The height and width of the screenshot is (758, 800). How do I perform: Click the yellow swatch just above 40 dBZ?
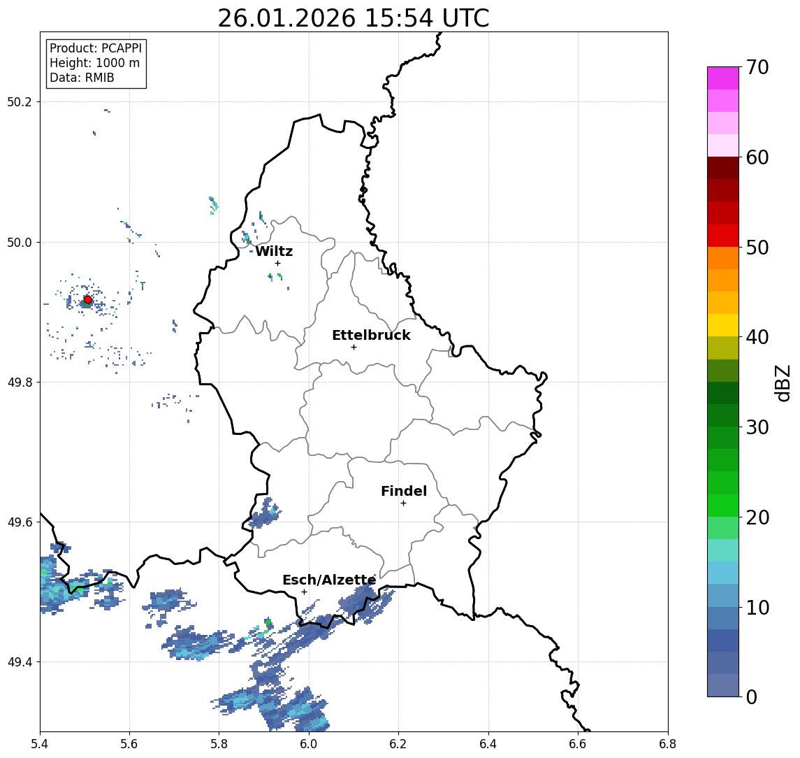pos(723,325)
